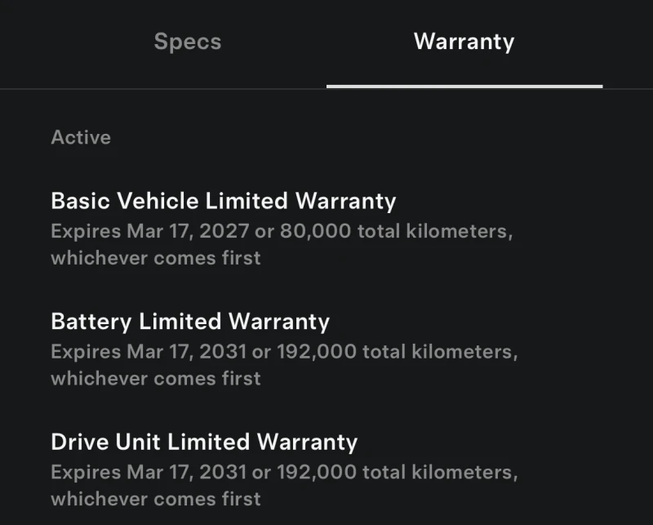Click the Specs and Warranty tab bar

(x=326, y=42)
